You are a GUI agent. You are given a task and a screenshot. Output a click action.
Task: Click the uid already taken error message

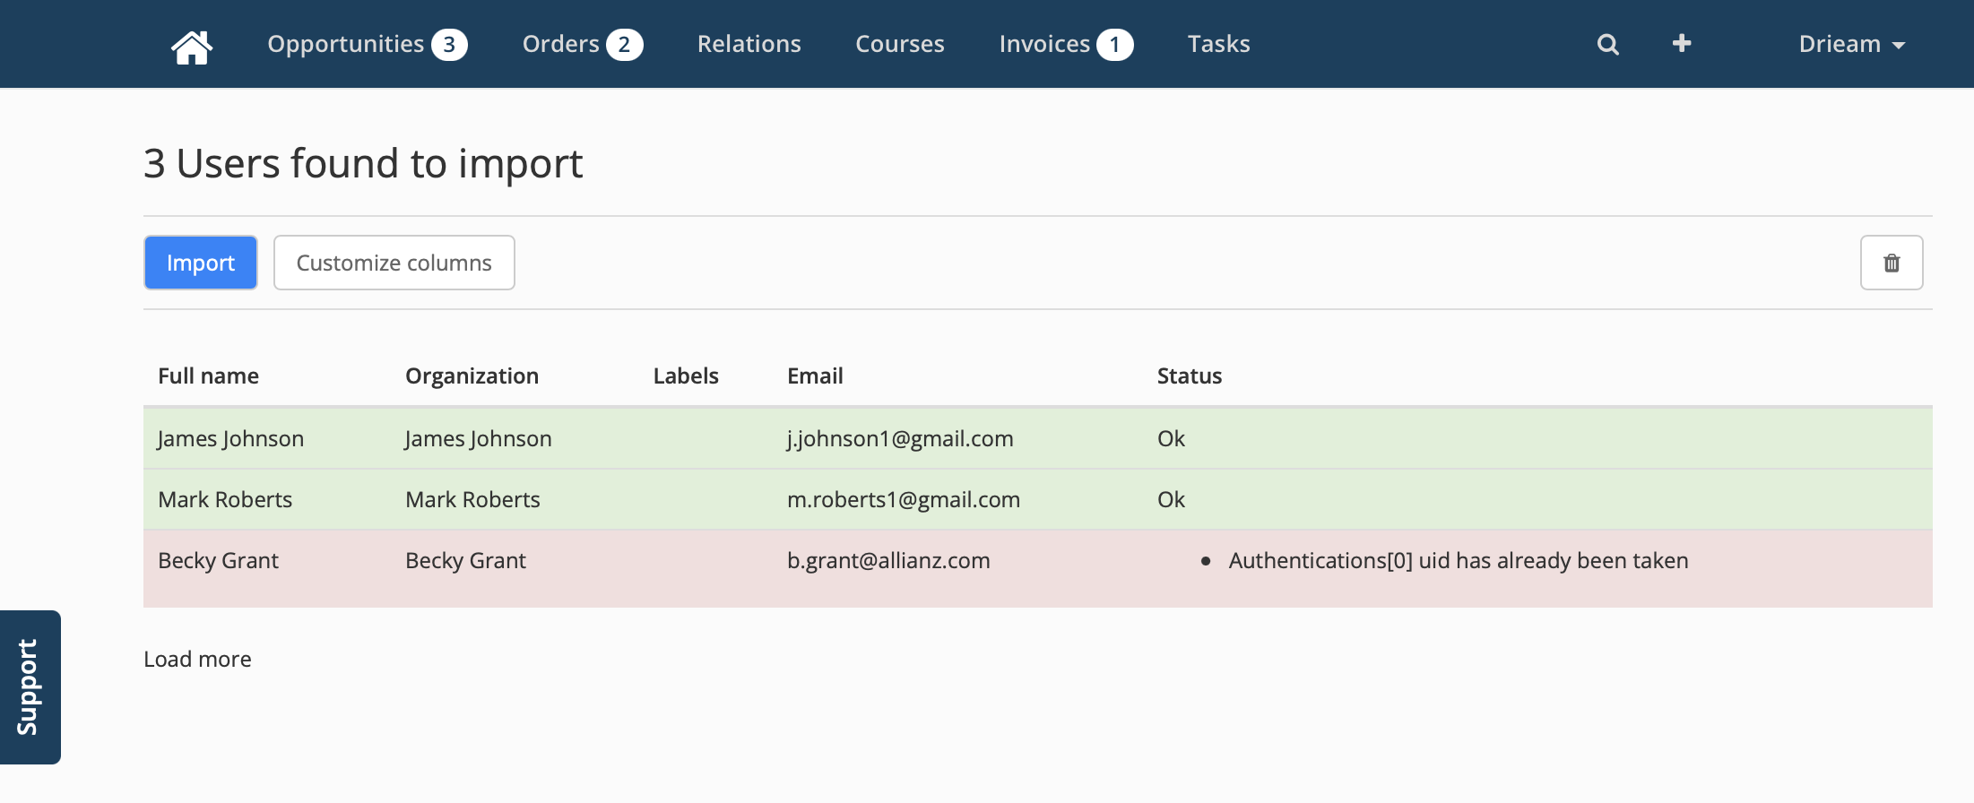click(1459, 560)
